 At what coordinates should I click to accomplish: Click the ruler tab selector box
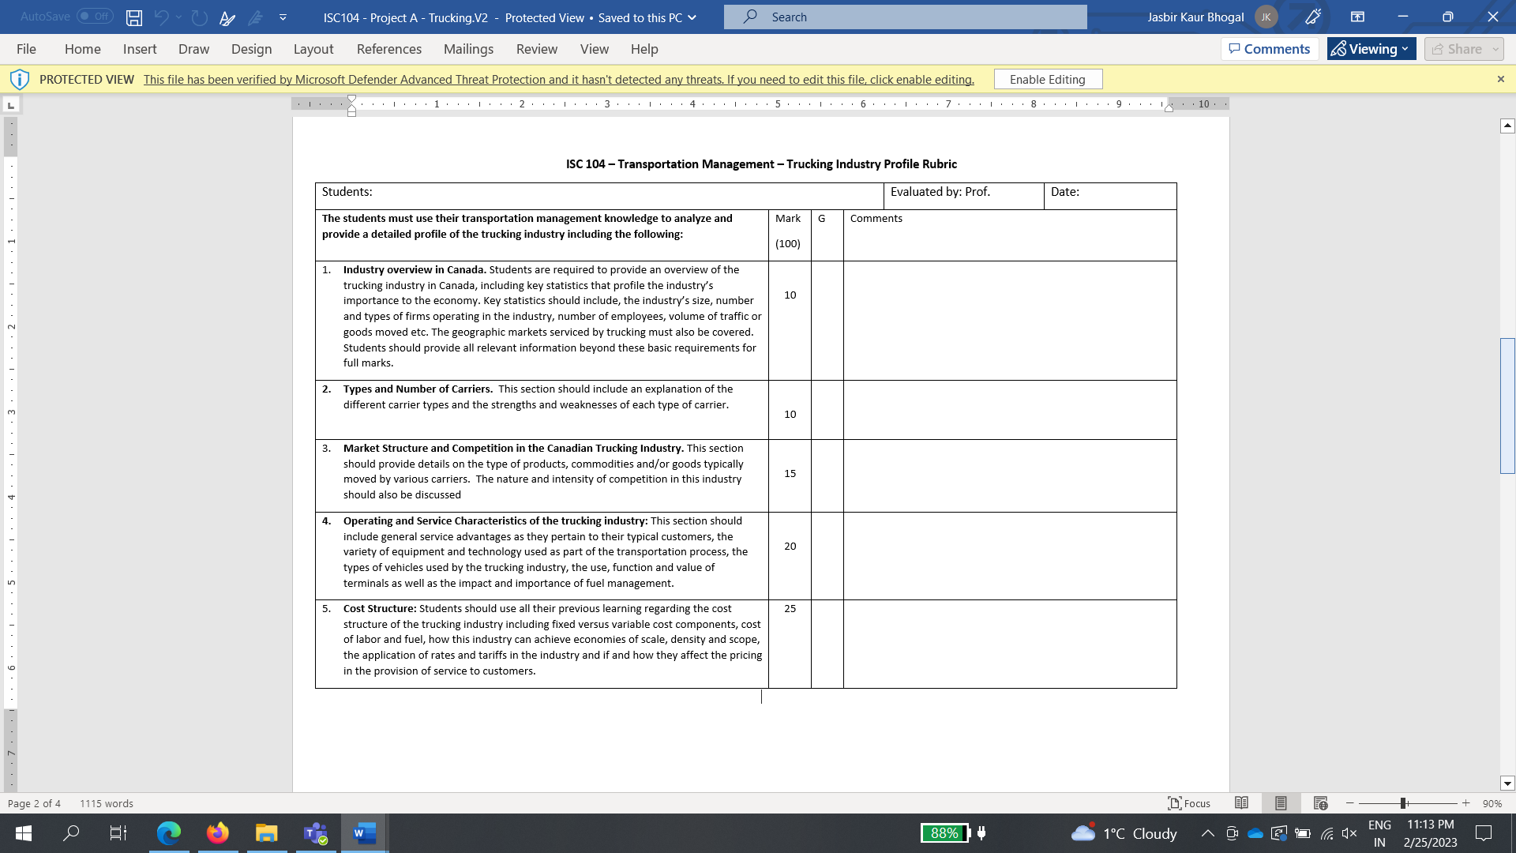pyautogui.click(x=11, y=105)
